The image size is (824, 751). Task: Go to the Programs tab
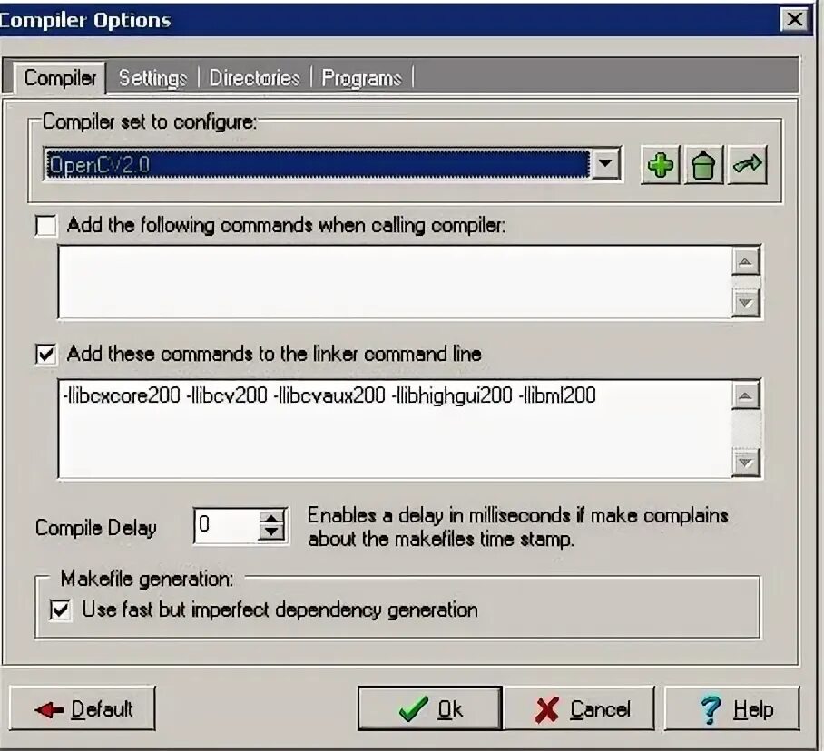click(361, 78)
